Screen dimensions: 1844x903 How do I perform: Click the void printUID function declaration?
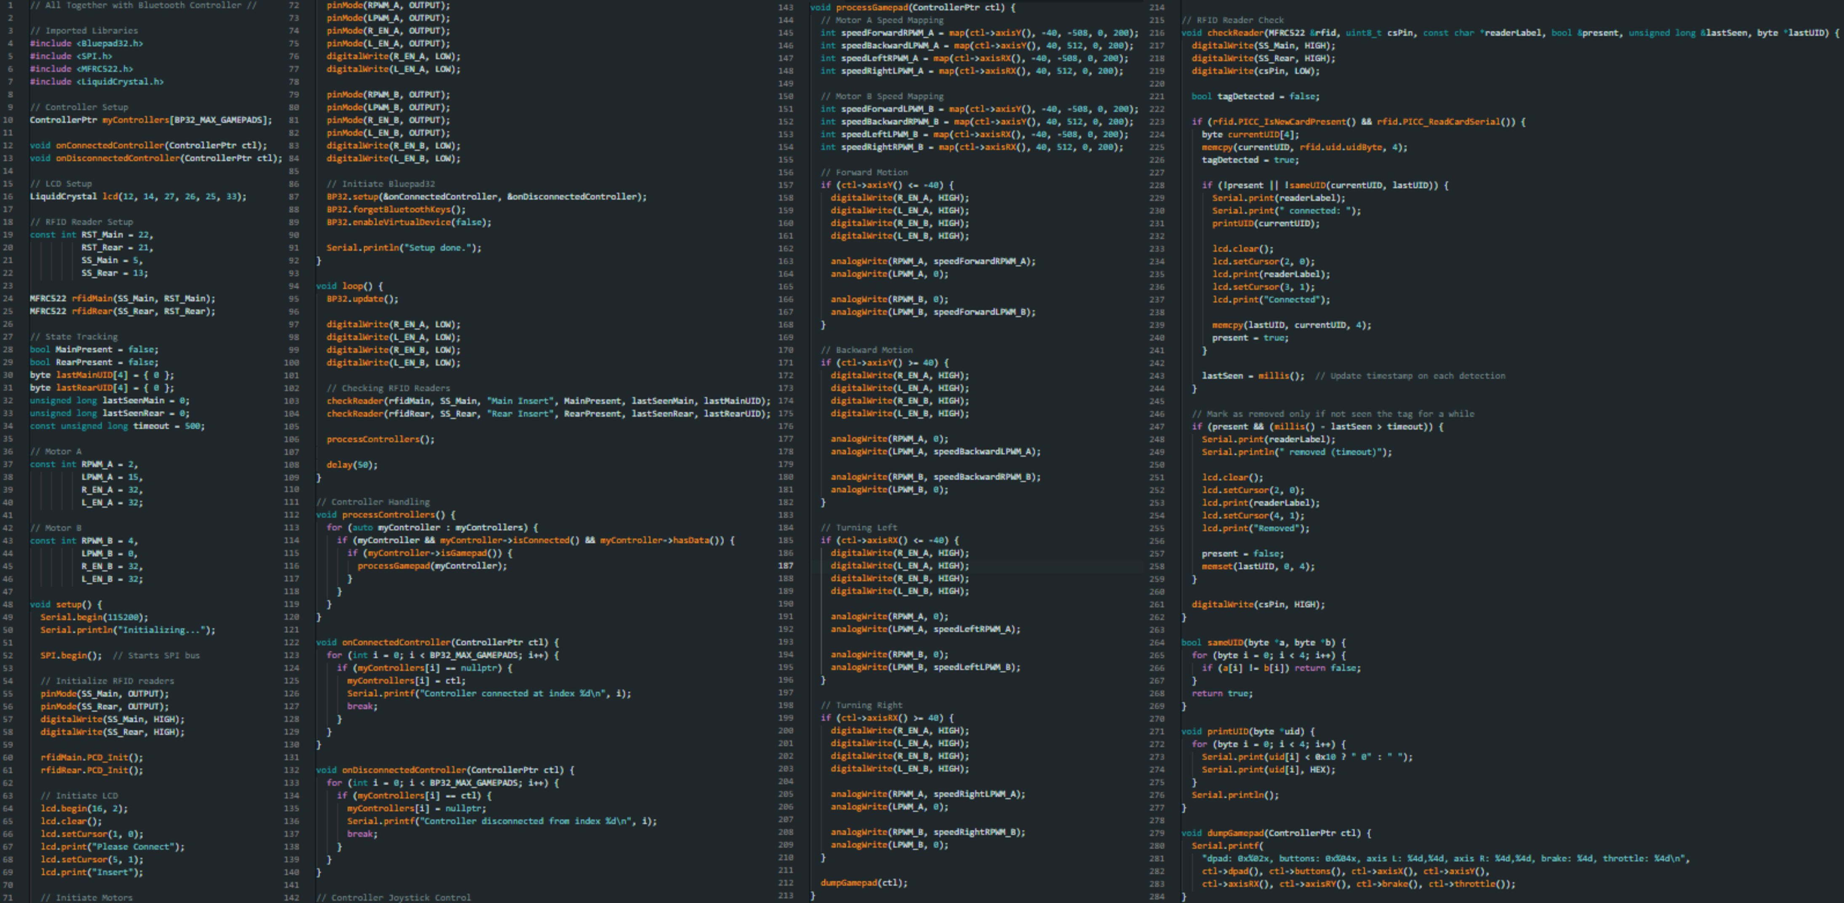pyautogui.click(x=1248, y=731)
